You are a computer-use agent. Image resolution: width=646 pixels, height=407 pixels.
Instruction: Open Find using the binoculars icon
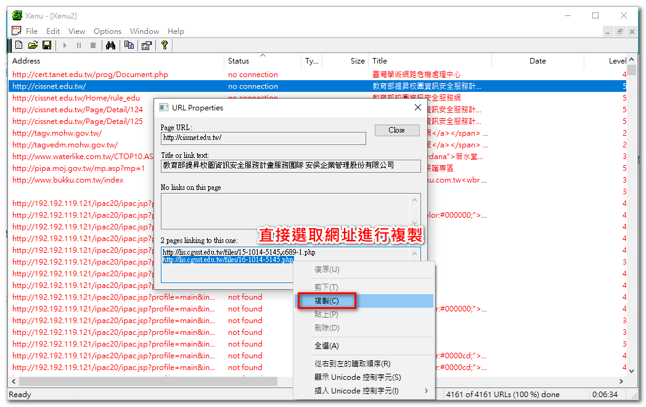(110, 46)
